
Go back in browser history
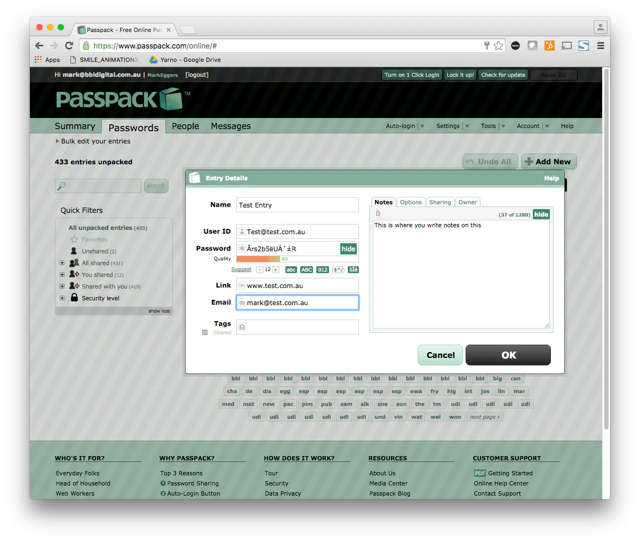click(39, 45)
